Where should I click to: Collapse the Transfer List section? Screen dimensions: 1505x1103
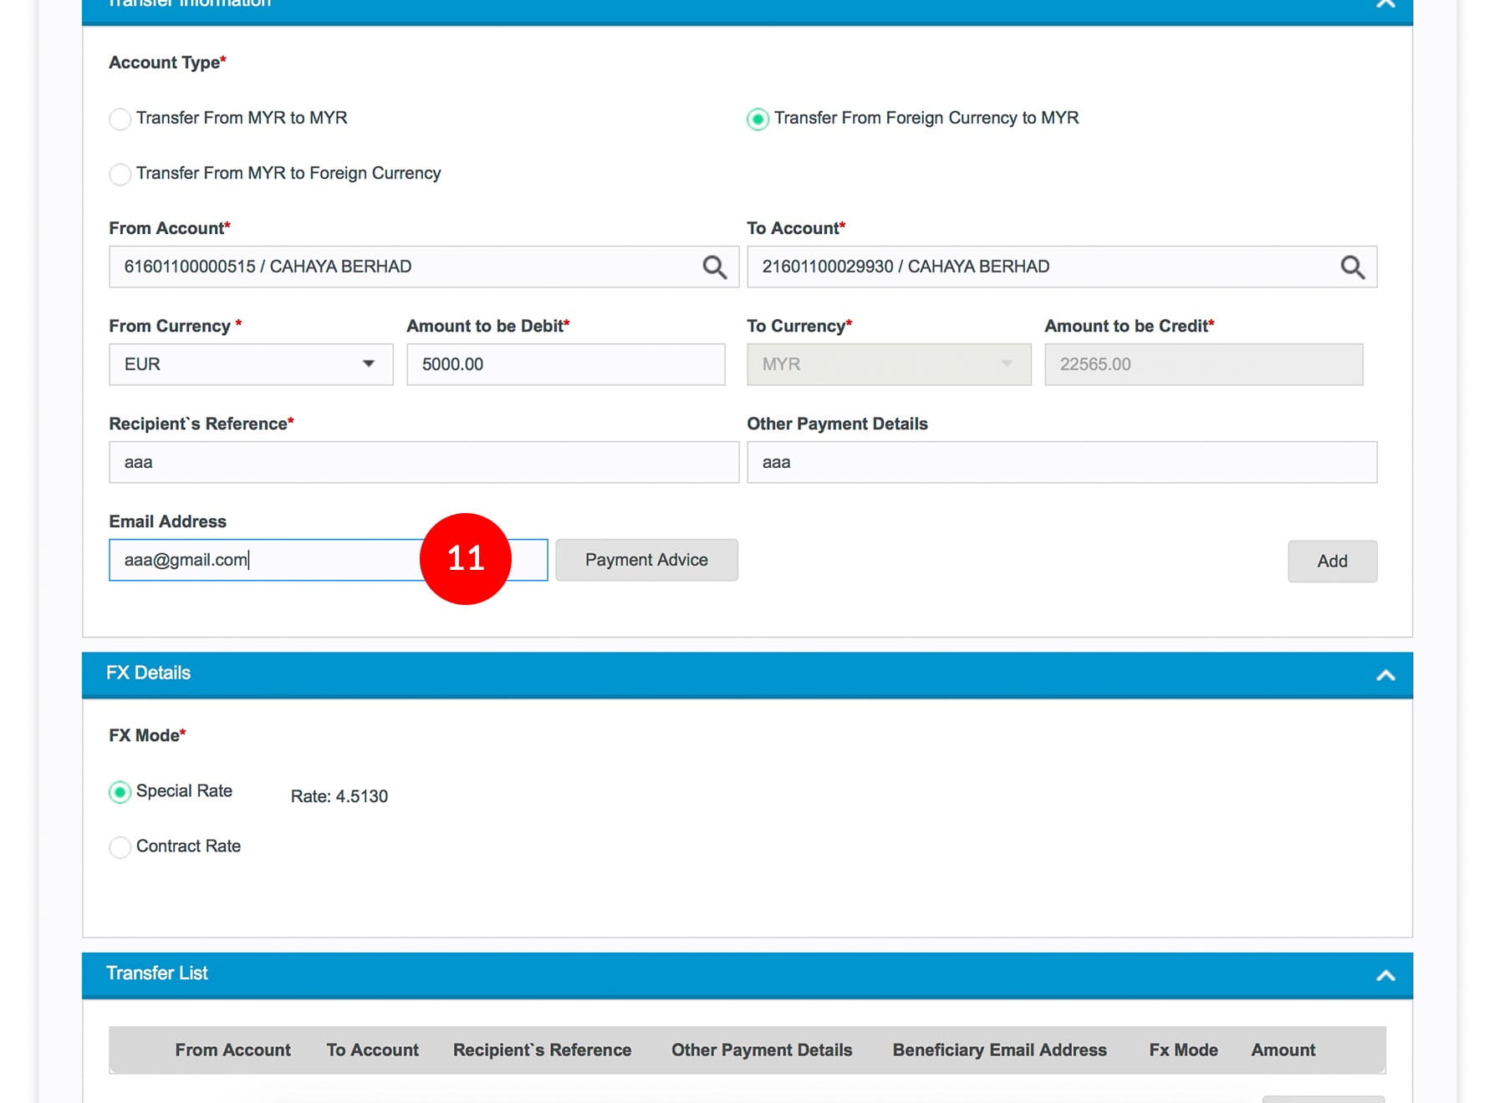pyautogui.click(x=1385, y=975)
